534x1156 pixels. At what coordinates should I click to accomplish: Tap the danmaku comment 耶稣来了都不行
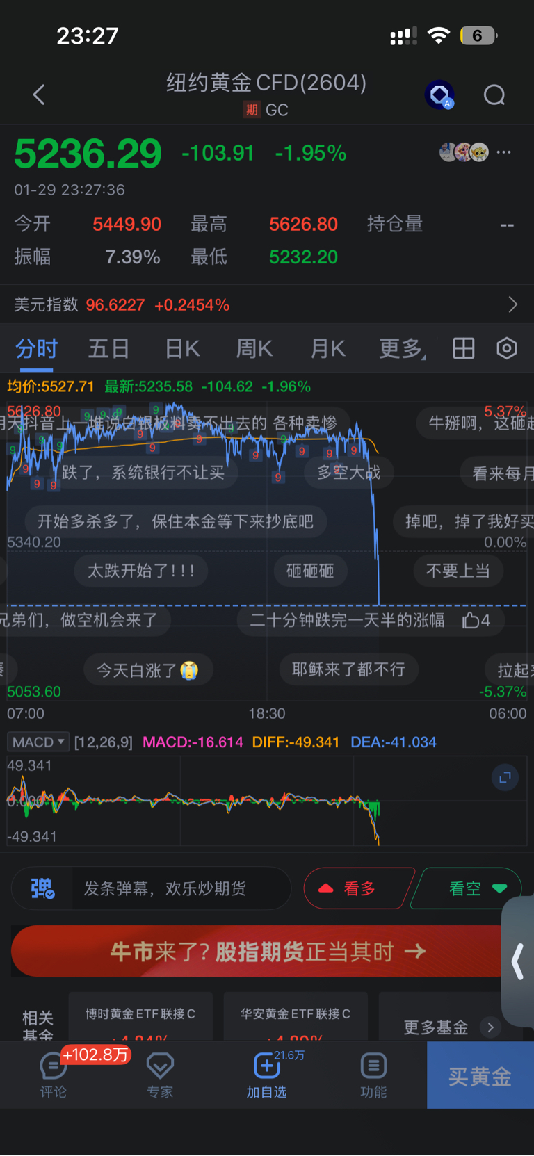[x=348, y=669]
